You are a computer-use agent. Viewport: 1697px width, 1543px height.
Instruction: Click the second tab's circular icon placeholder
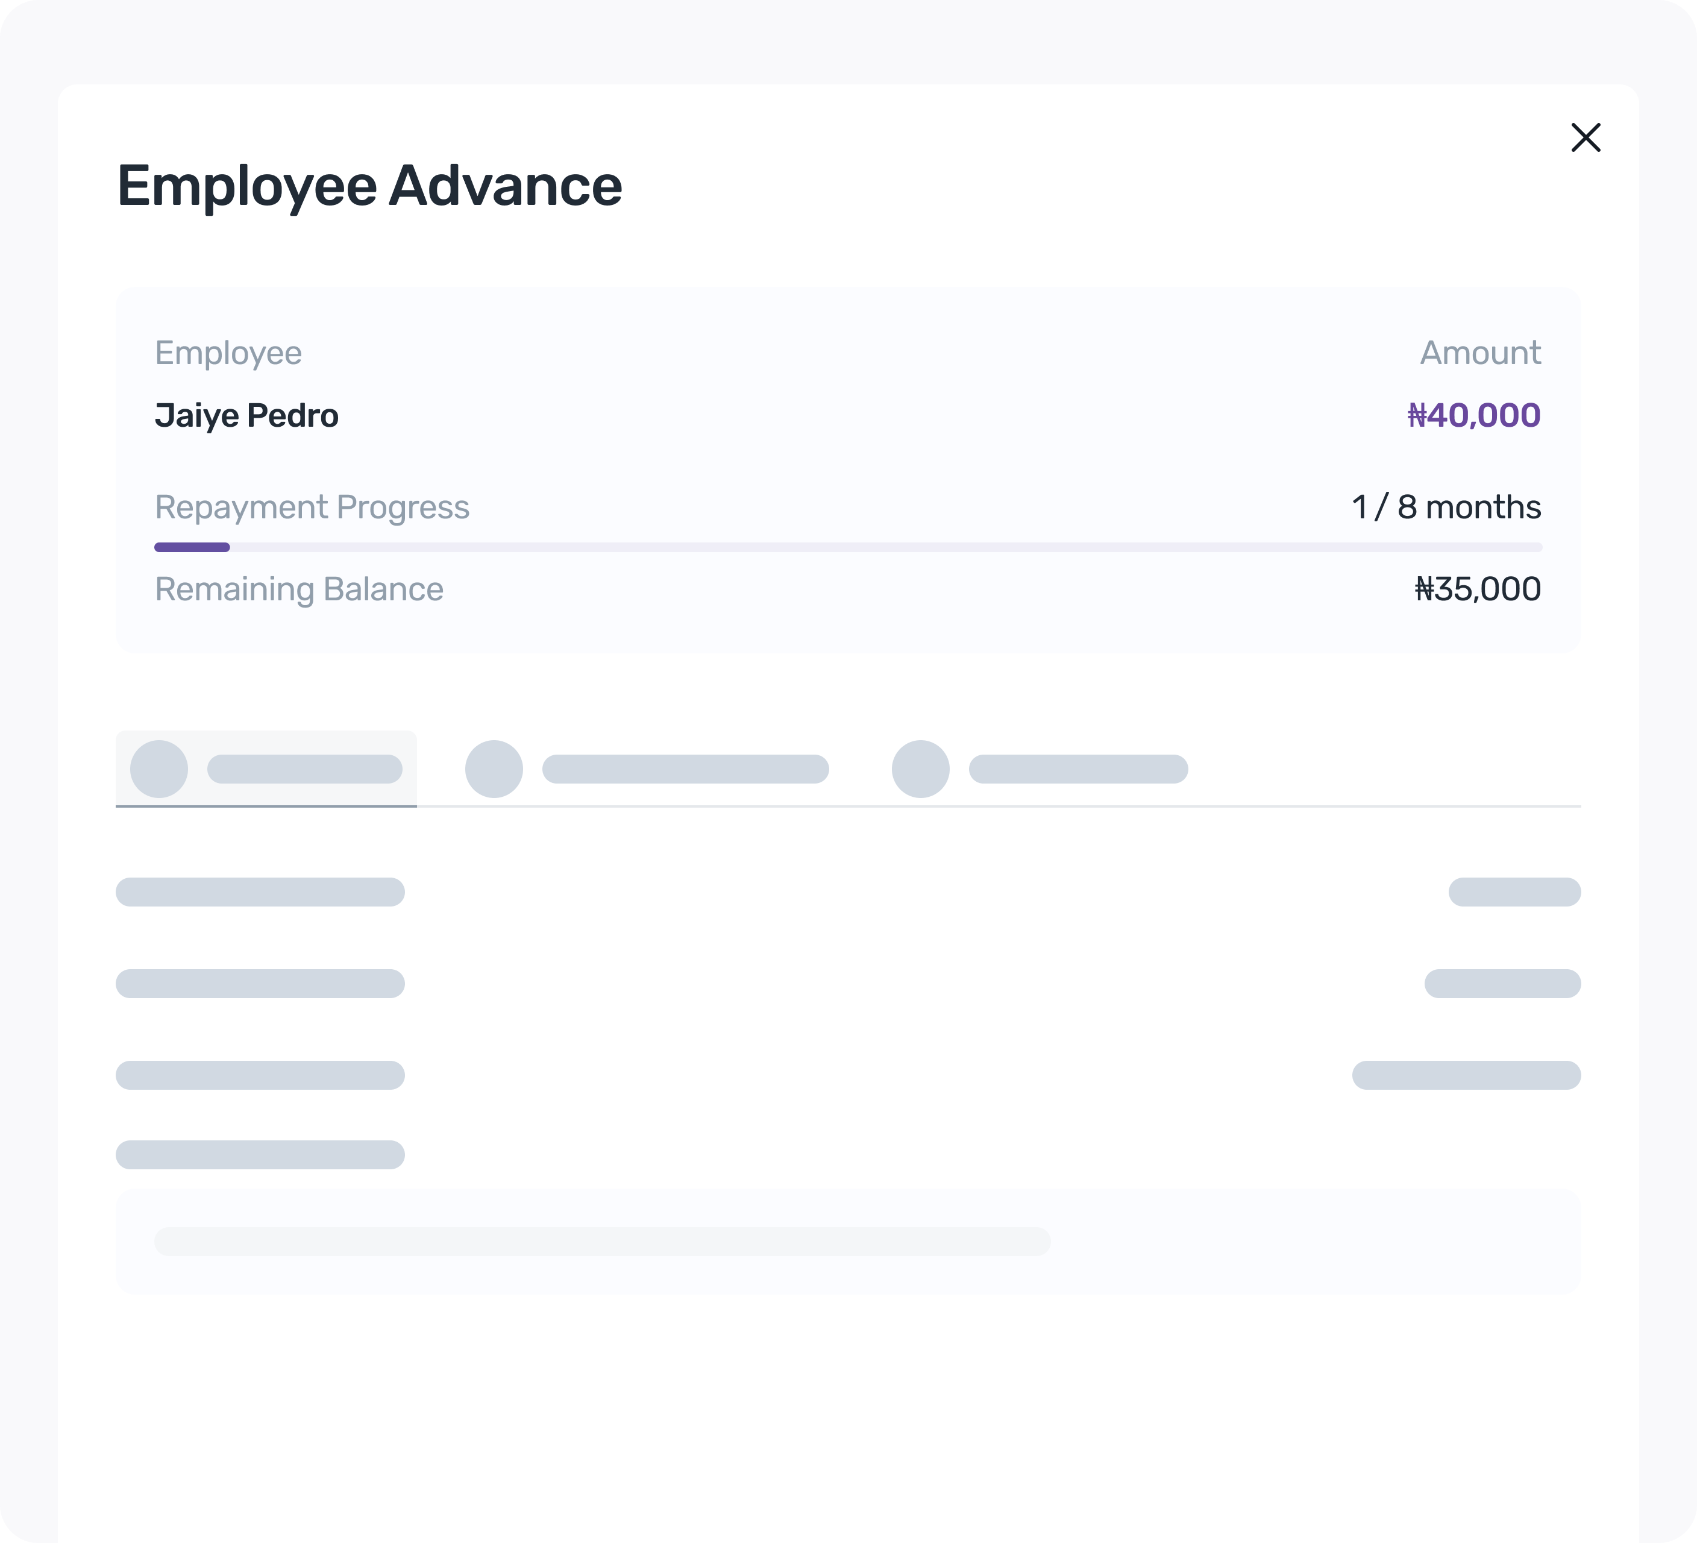(x=494, y=768)
